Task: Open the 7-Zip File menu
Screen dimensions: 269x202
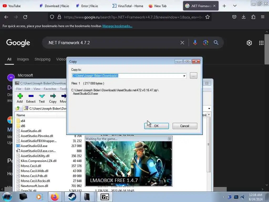Action: point(19,89)
